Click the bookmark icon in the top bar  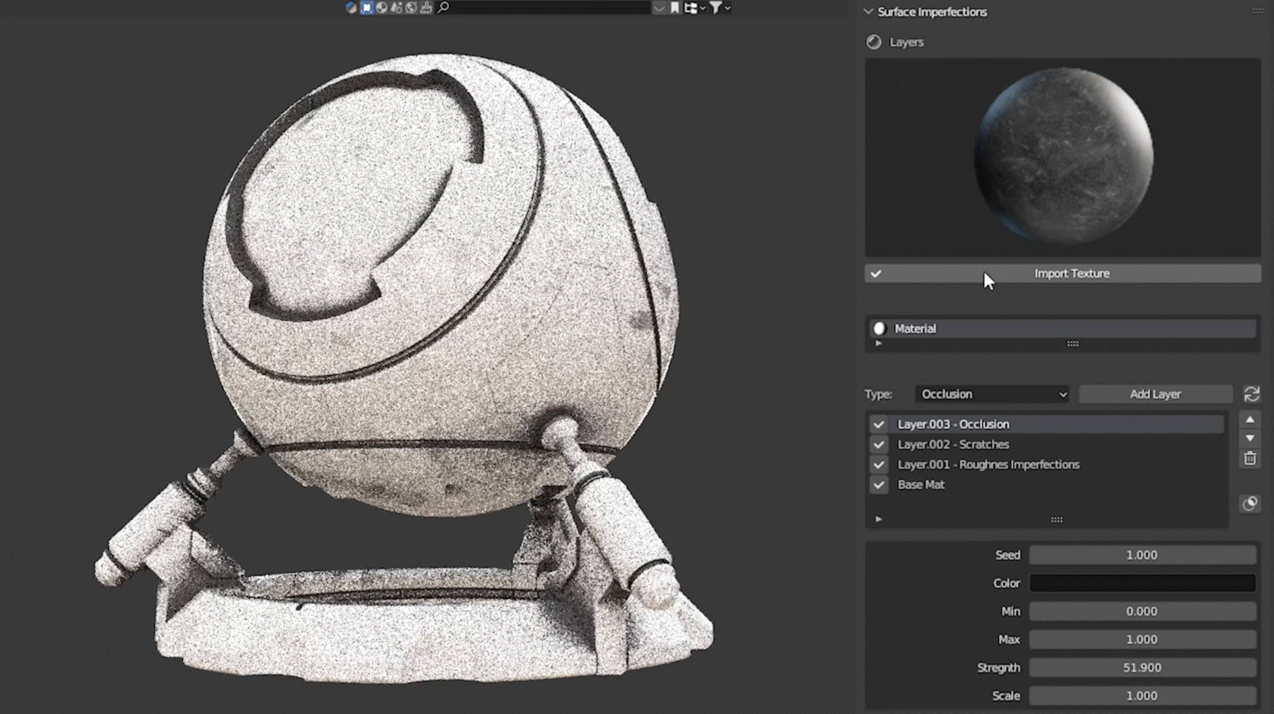(x=675, y=8)
